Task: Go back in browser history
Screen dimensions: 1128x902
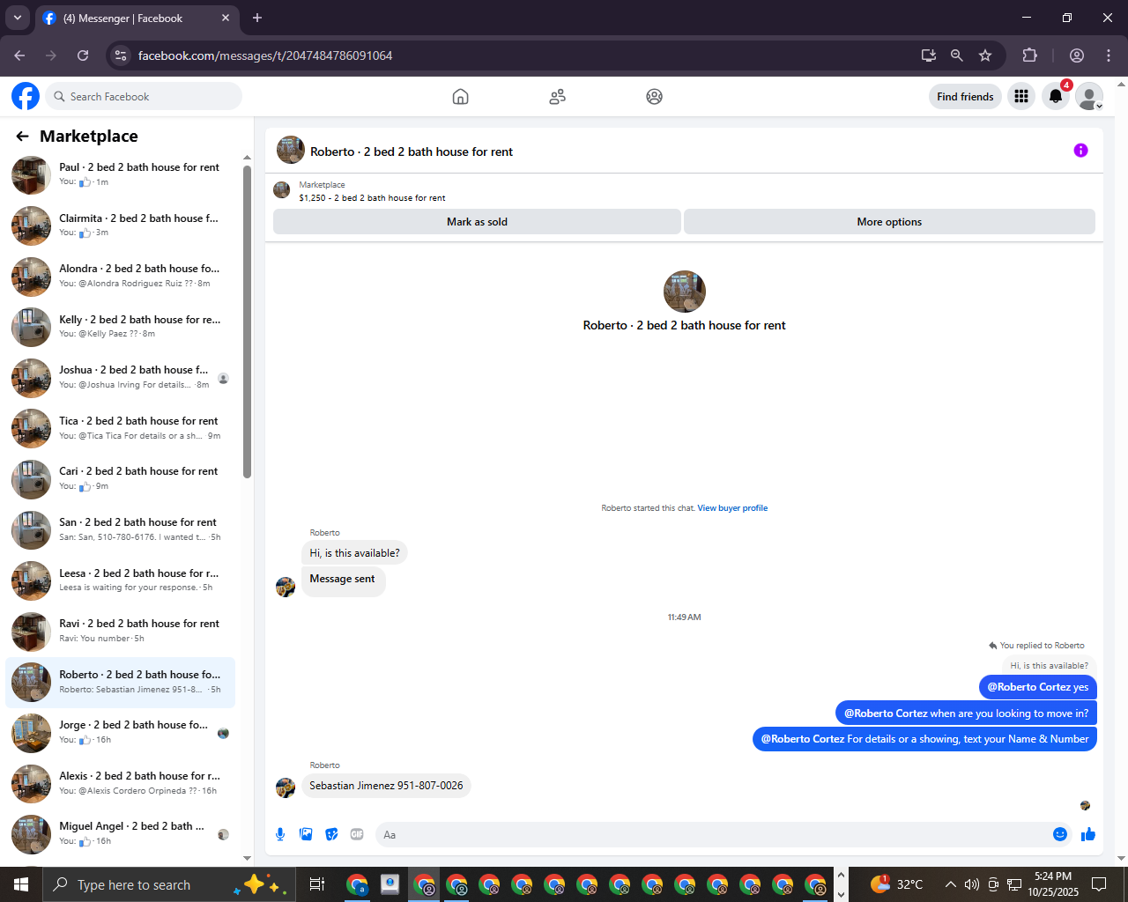Action: click(19, 55)
